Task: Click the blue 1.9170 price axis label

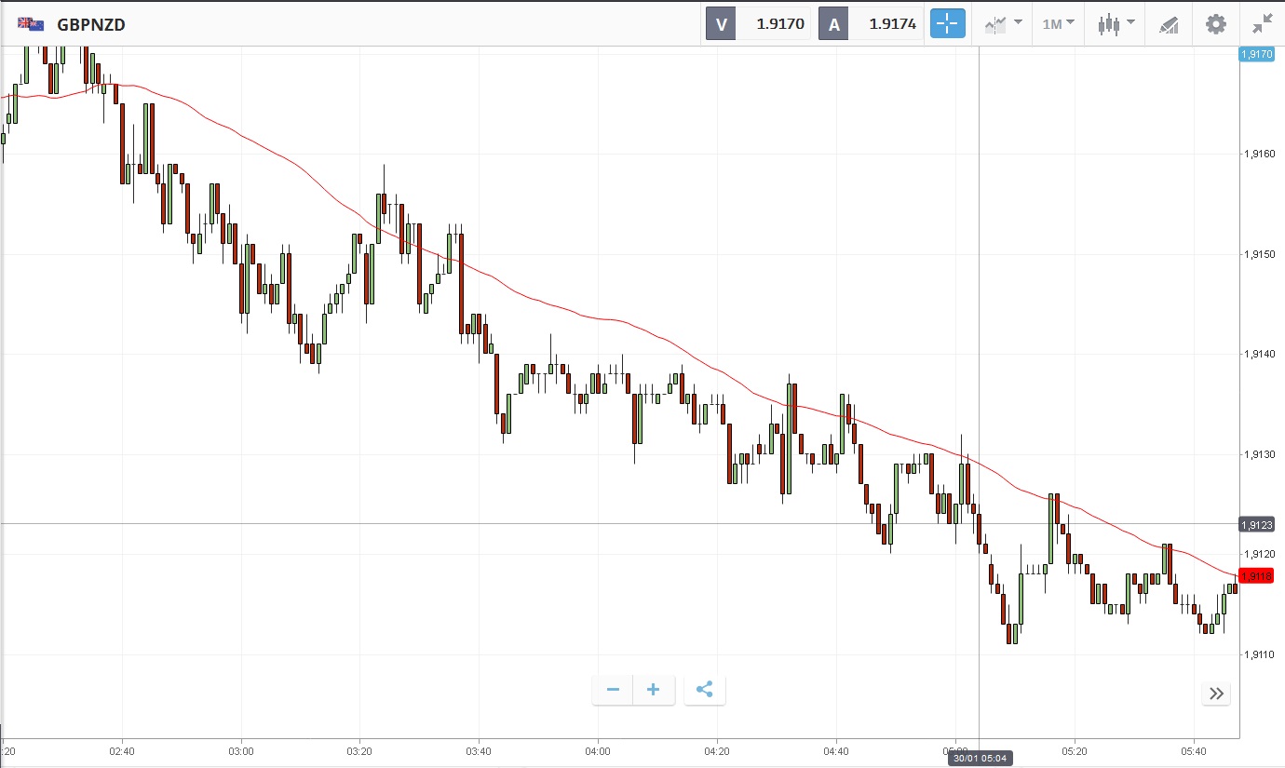Action: pyautogui.click(x=1256, y=54)
